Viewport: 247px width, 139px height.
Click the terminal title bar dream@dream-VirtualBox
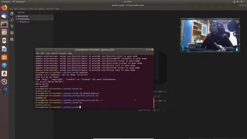[95, 50]
